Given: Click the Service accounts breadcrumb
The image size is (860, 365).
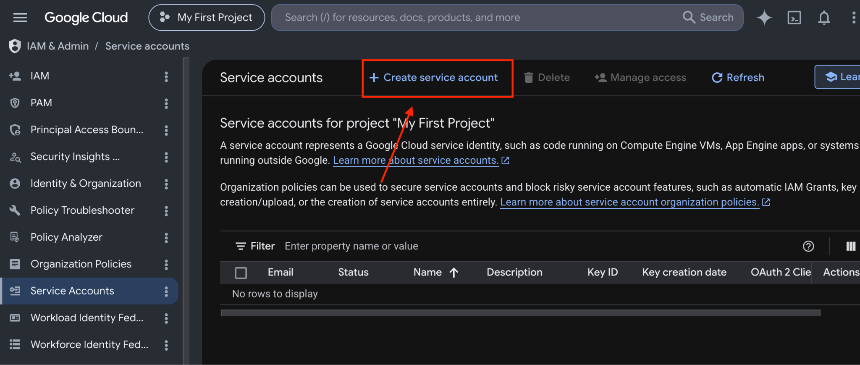Looking at the screenshot, I should point(147,46).
